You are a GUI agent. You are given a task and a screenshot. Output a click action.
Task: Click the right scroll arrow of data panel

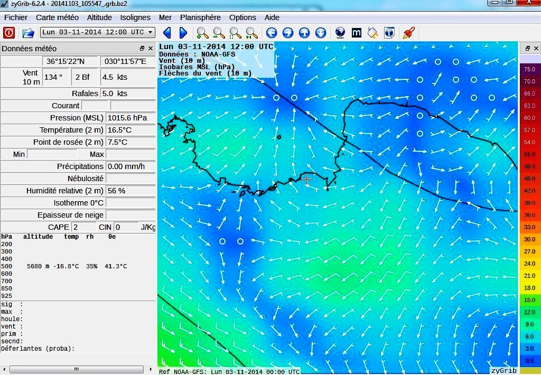(x=151, y=370)
